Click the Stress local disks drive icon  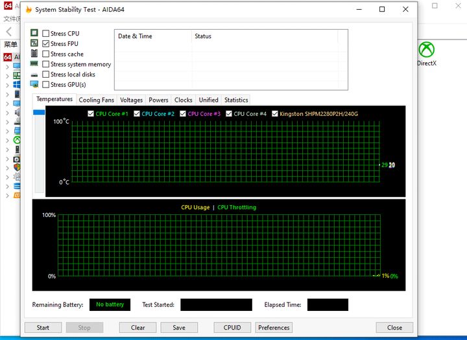click(x=34, y=74)
